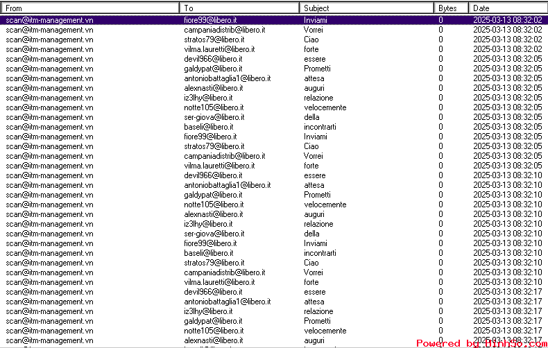
Task: Click galdypat@libero.it message at 08:32:17
Action: (x=274, y=321)
